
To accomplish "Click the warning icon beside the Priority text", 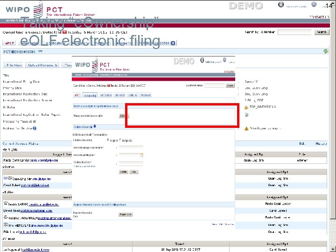I will click(x=246, y=128).
